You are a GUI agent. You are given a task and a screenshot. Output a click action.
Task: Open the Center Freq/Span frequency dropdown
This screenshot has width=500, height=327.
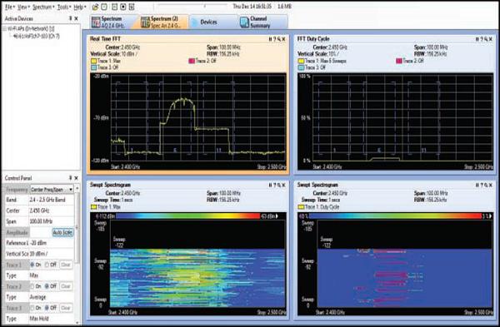[52, 190]
